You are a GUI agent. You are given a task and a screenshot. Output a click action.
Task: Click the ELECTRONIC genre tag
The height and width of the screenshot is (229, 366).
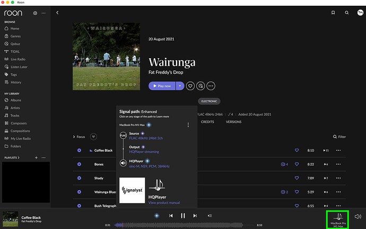click(209, 101)
